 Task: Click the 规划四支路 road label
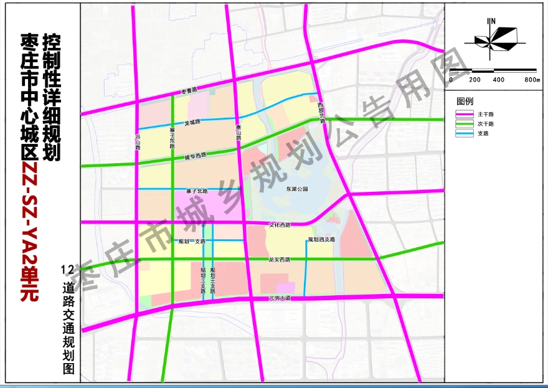click(x=321, y=240)
